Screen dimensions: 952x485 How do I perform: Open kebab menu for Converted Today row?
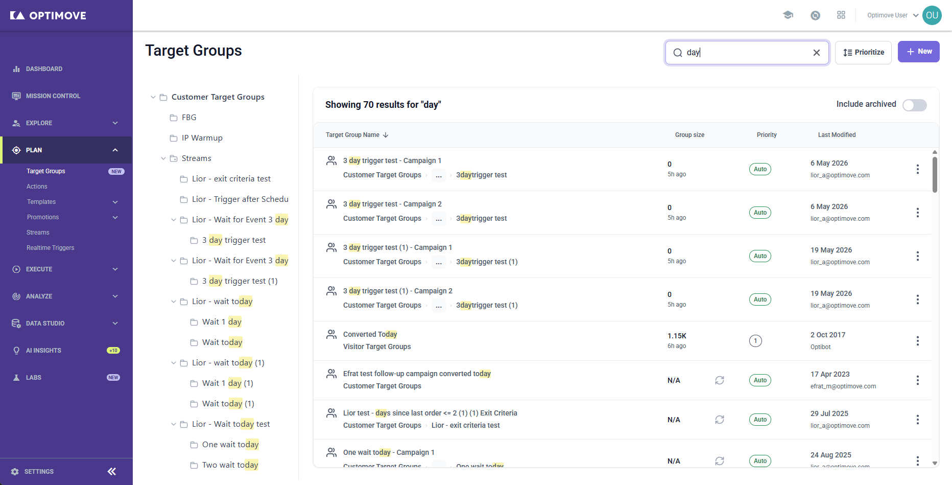point(918,341)
